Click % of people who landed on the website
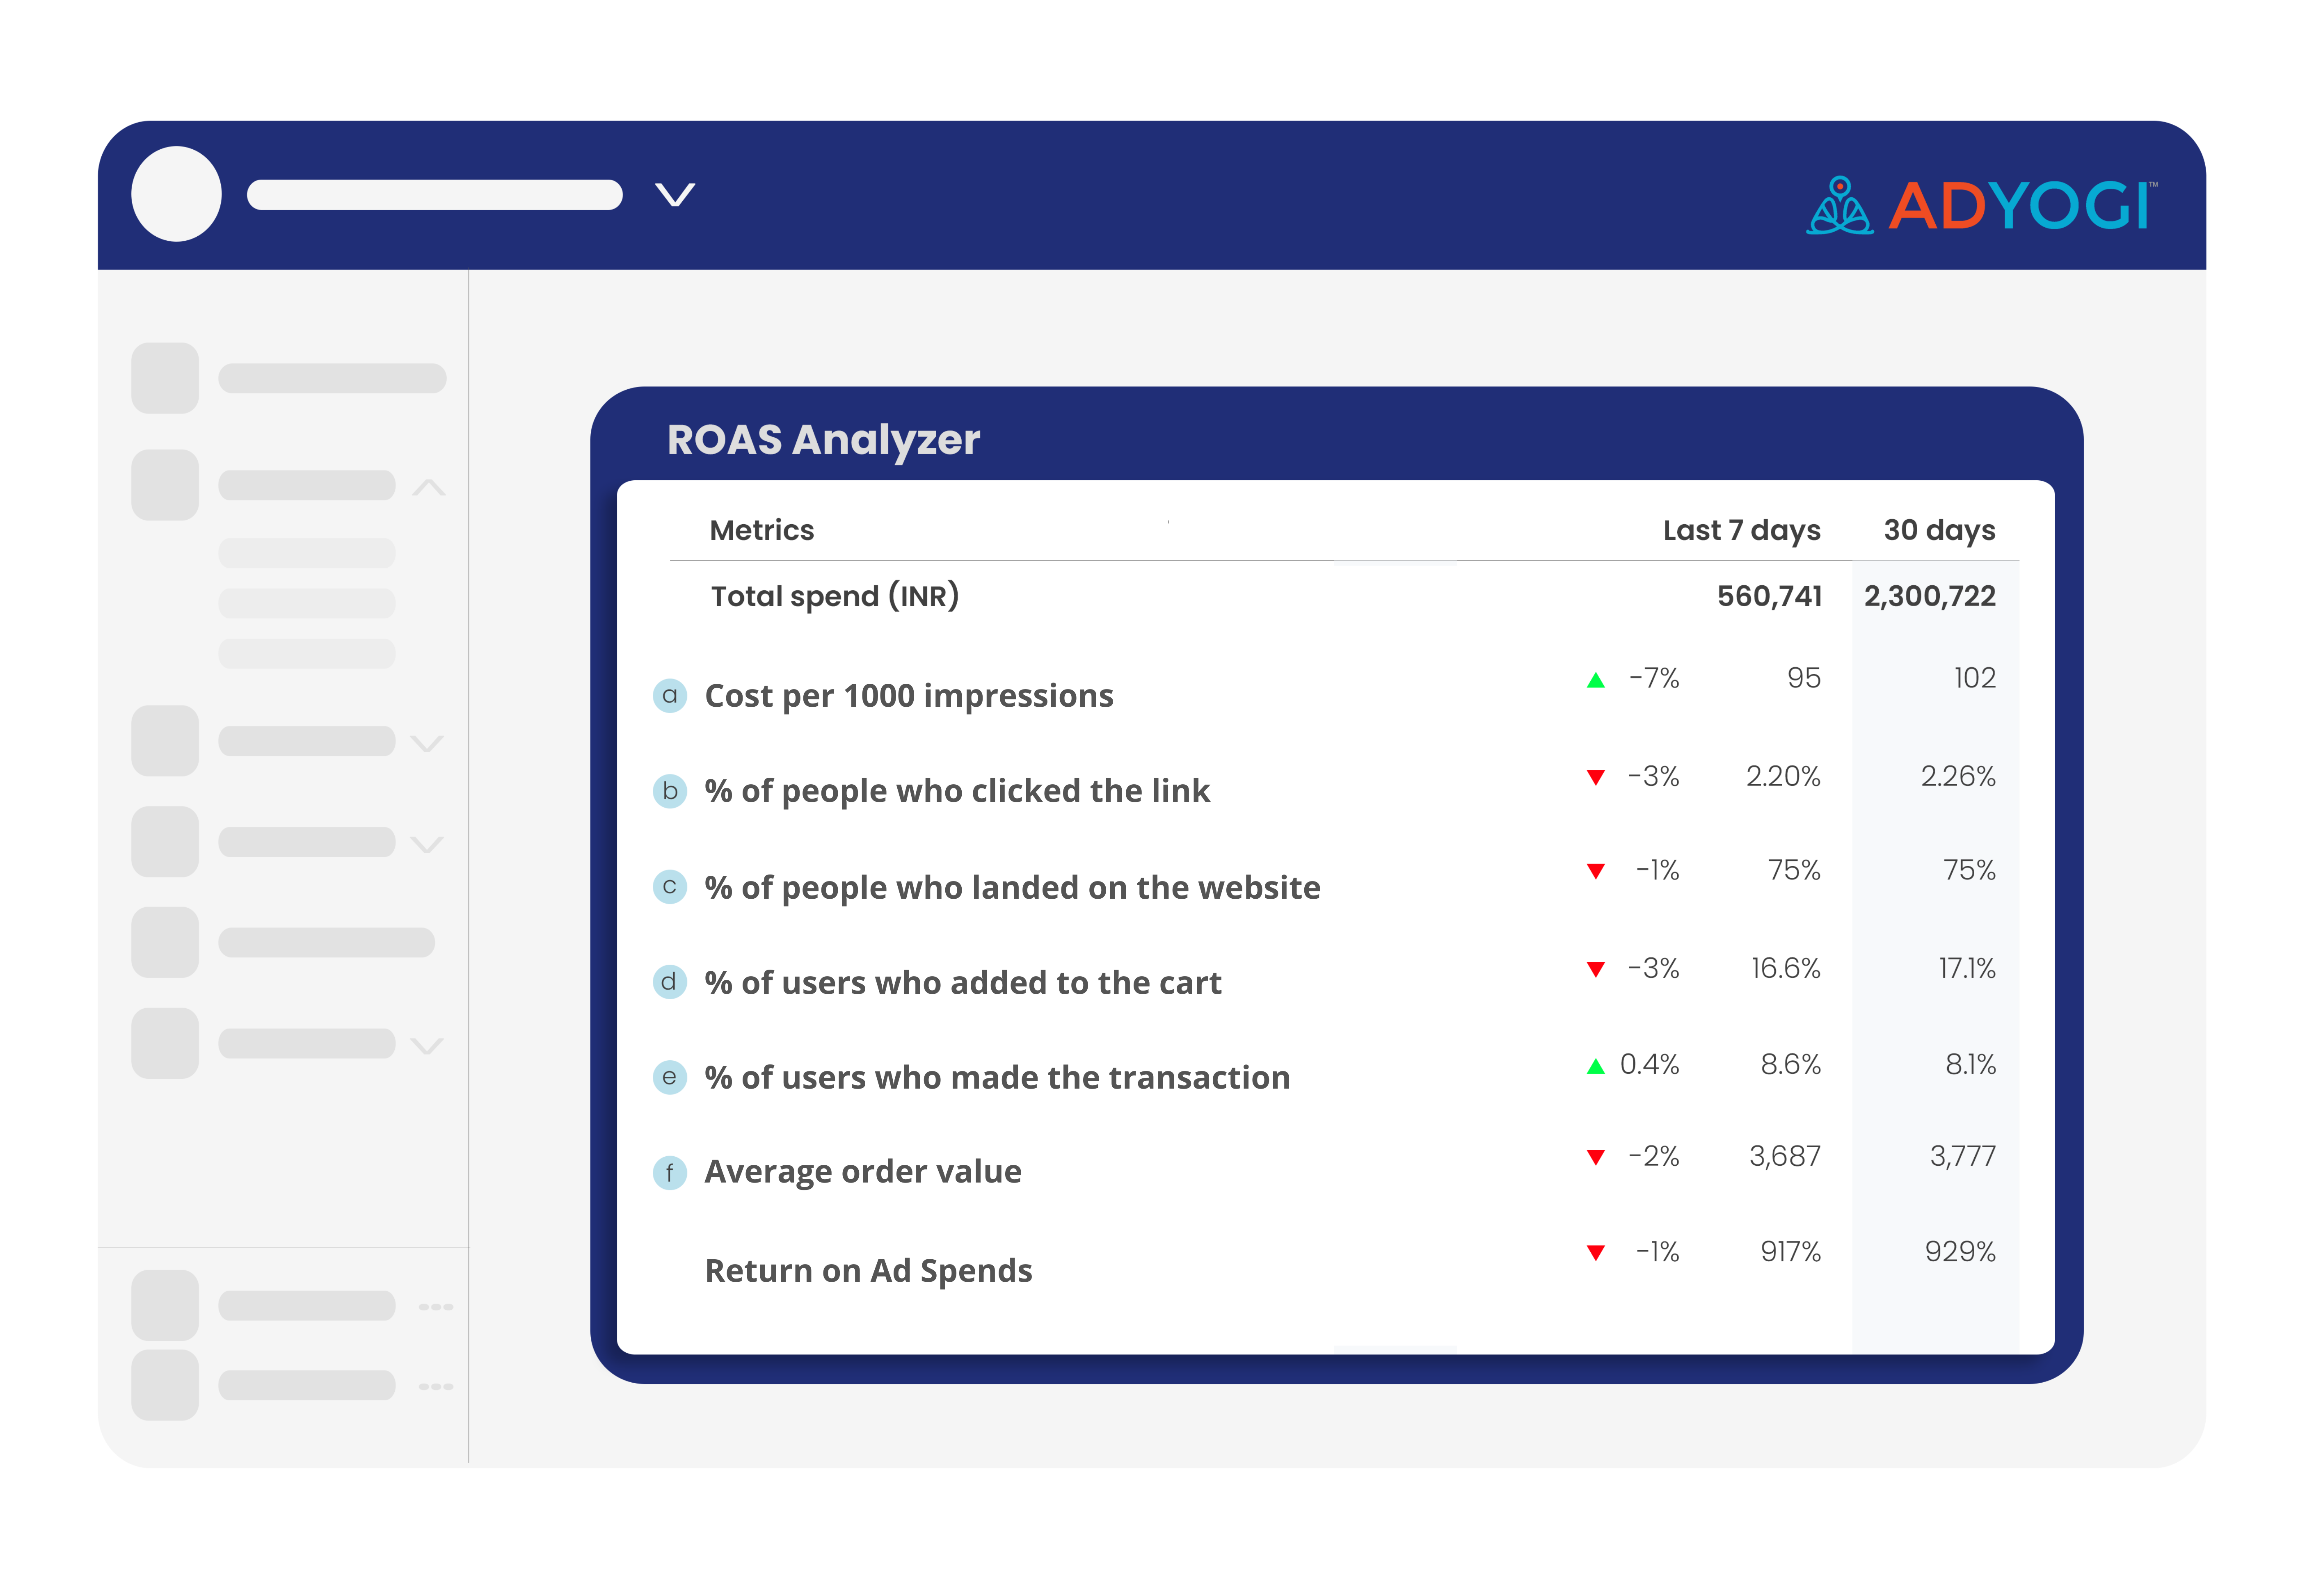This screenshot has width=2314, height=1596. [1012, 888]
